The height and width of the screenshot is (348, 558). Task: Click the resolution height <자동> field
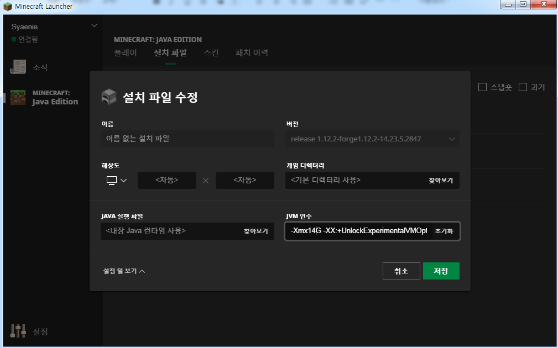[x=245, y=180]
